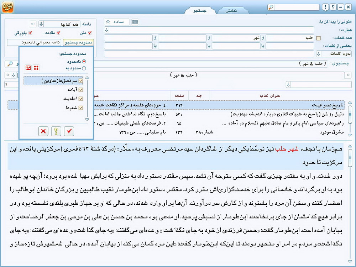Open the question-mark help button in the title bar
Viewport: 356px width, 267px height.
333,7
